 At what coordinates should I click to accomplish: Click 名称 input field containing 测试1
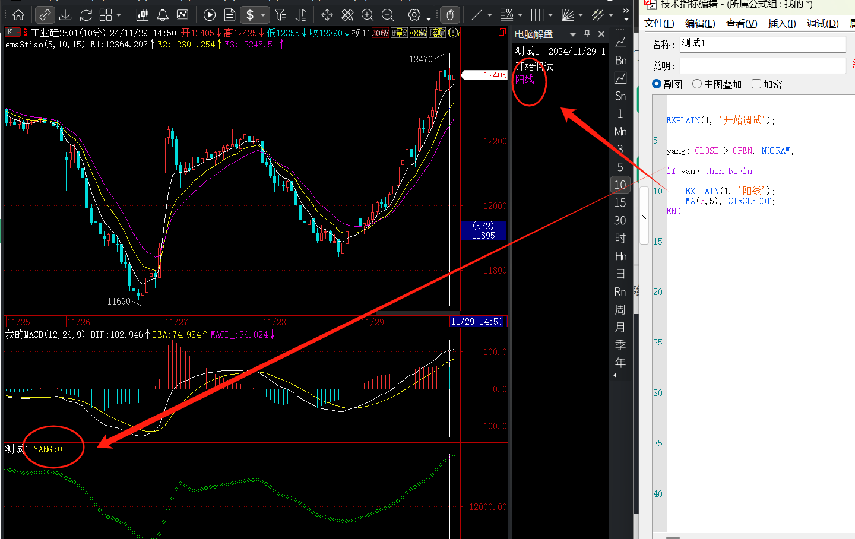762,44
